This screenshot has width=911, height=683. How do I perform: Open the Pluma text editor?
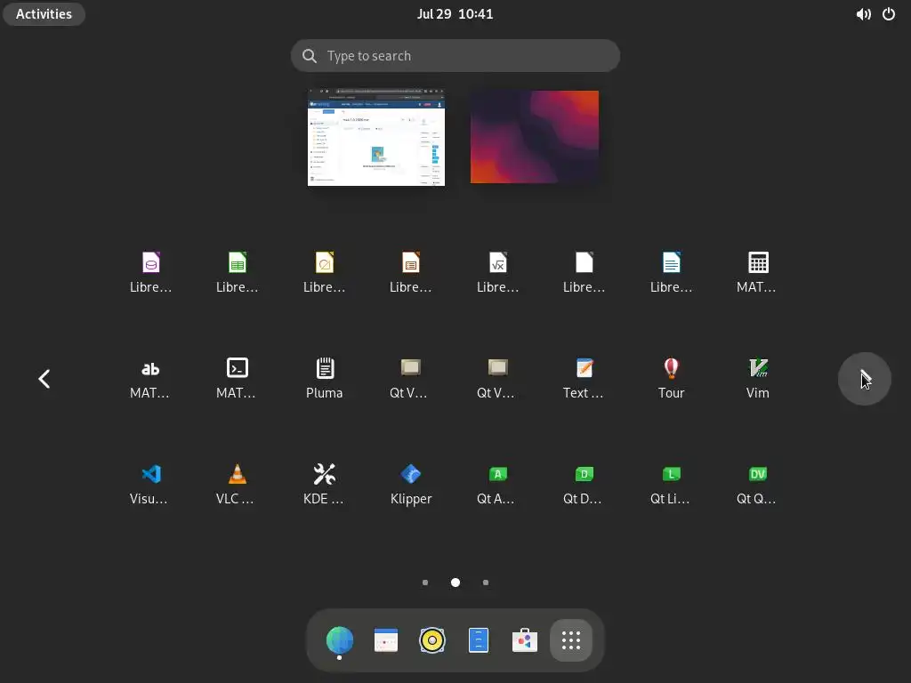324,368
